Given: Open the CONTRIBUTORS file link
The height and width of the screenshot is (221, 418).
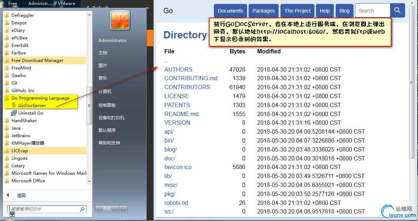Looking at the screenshot, I should click(x=187, y=87).
